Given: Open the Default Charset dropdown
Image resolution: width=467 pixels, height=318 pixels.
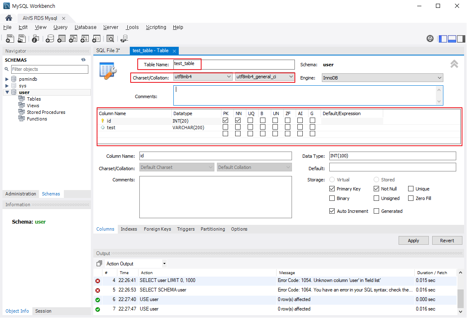Looking at the screenshot, I should [177, 167].
